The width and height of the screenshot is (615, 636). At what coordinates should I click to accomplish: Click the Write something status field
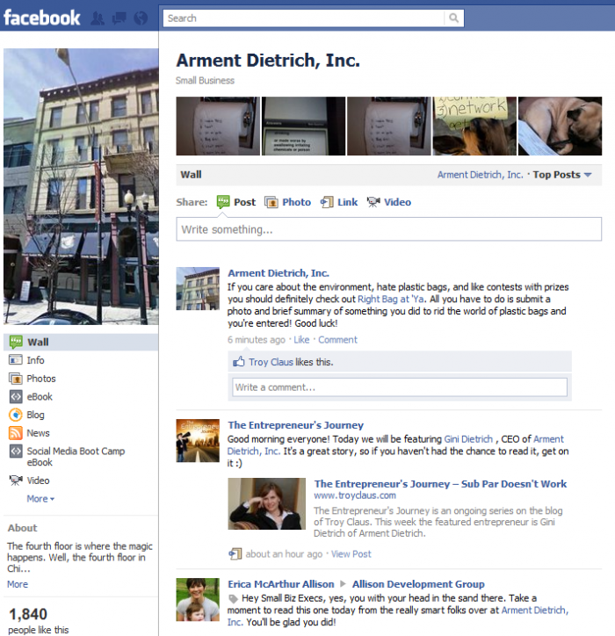pos(388,229)
